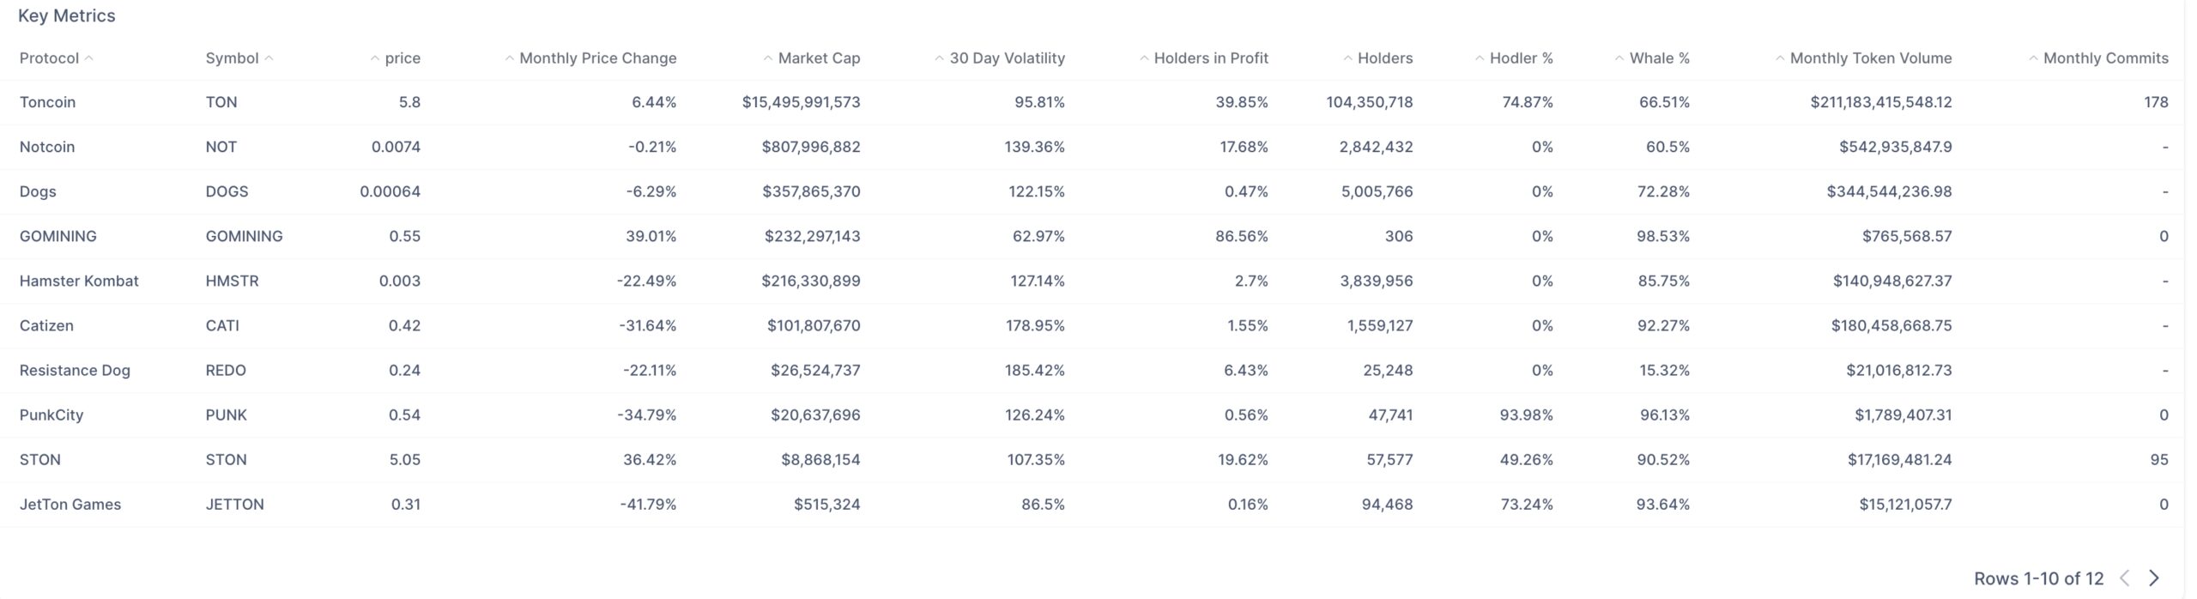Sort rows by Monthly Price Change
2197x599 pixels.
point(510,57)
